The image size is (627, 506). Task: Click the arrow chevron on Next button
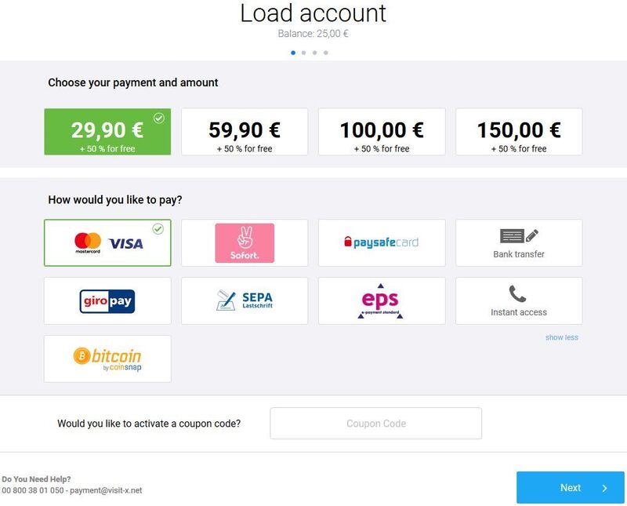(x=604, y=488)
